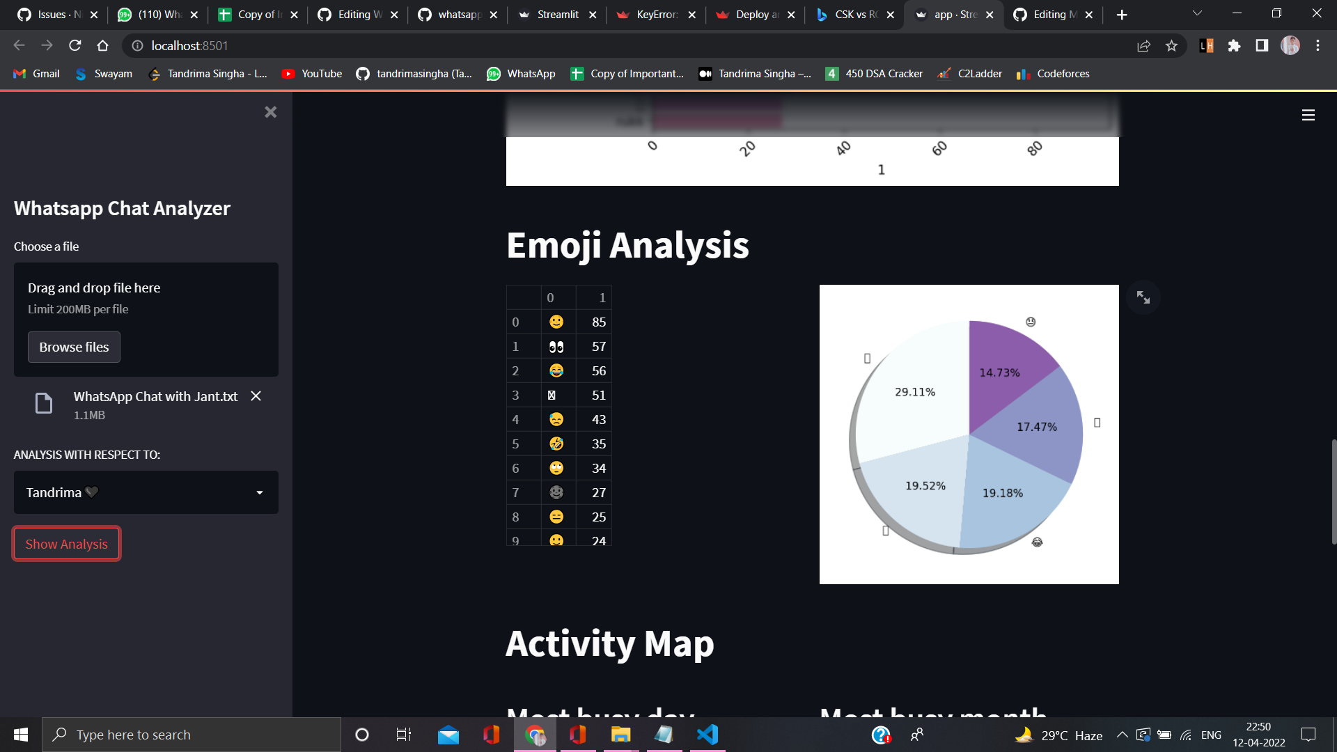Screen dimensions: 1337x752
Task: Launch VS Code from the taskbar
Action: pyautogui.click(x=707, y=734)
